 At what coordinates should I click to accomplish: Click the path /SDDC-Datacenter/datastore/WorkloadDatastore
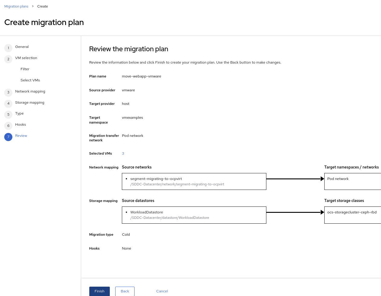(170, 218)
